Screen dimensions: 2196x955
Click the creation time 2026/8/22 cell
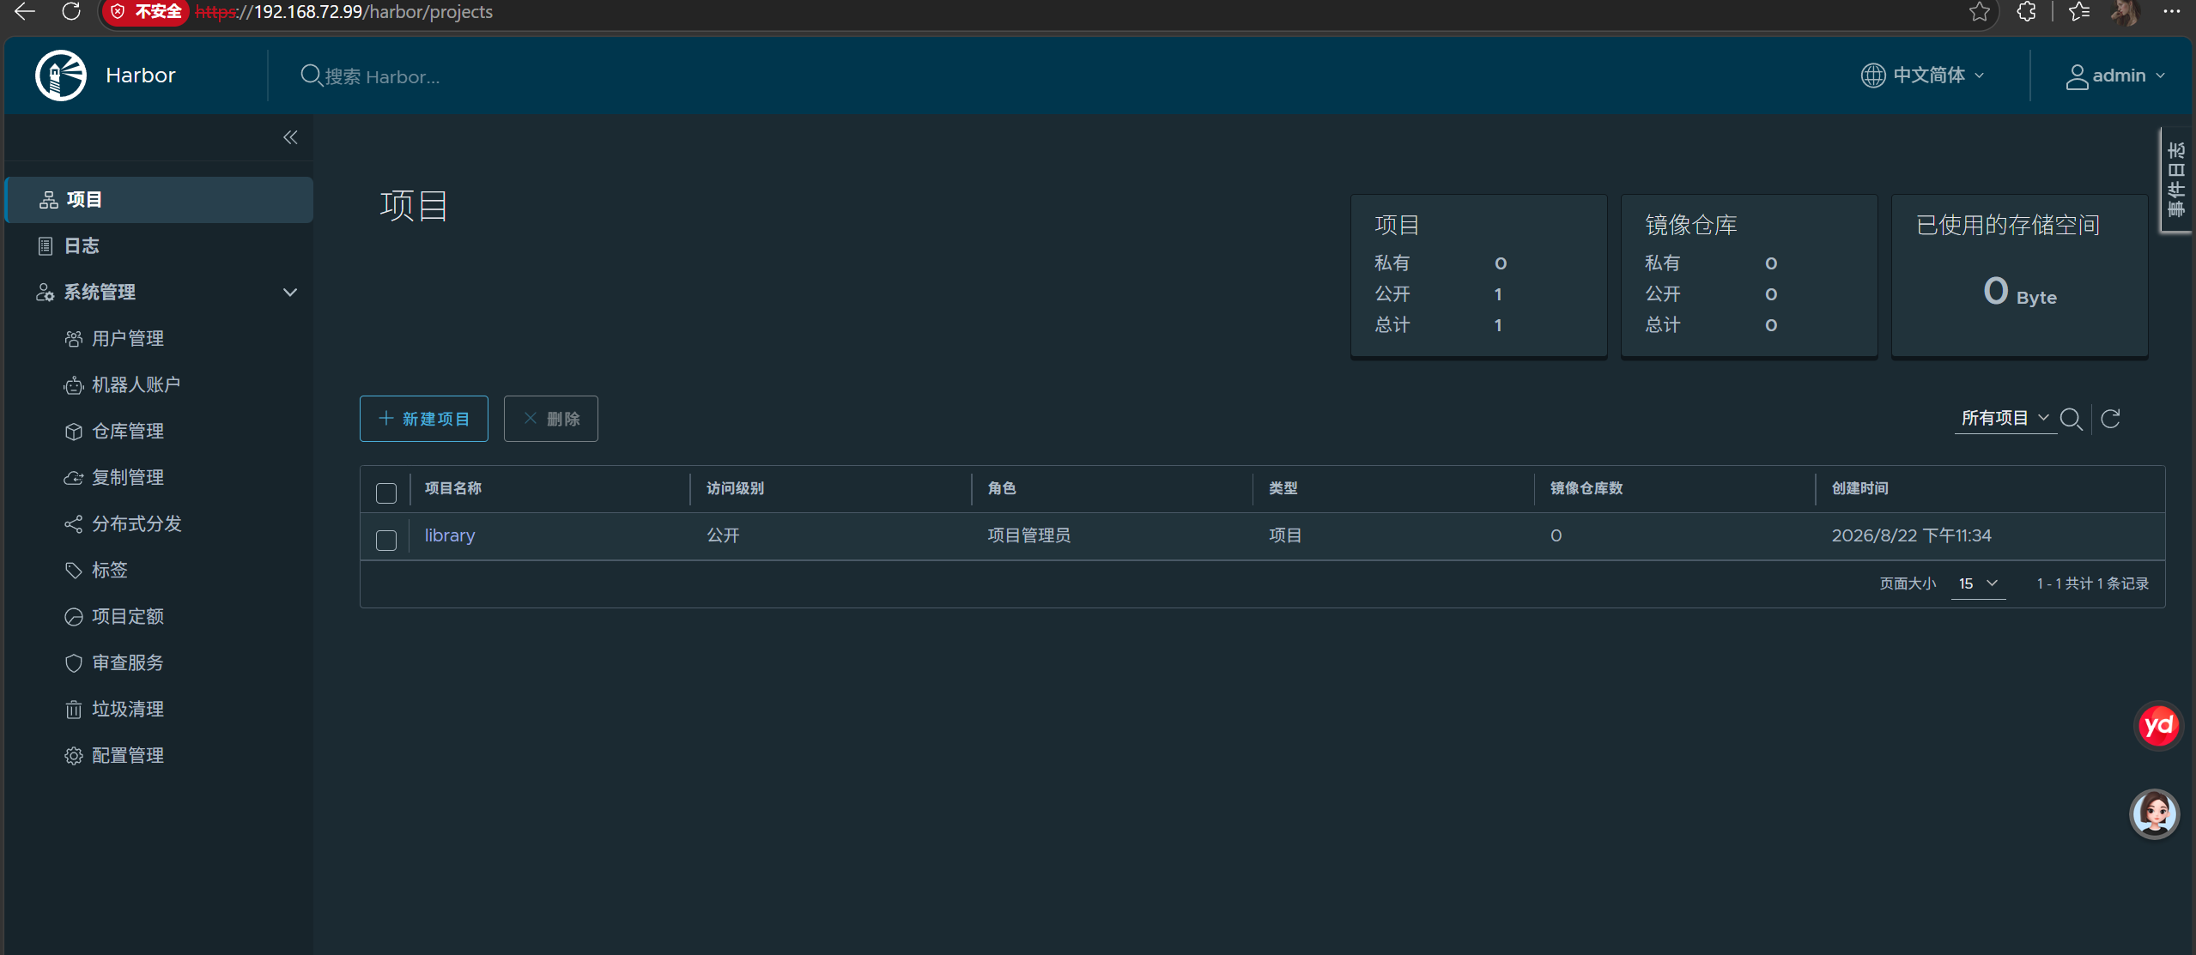coord(1912,535)
